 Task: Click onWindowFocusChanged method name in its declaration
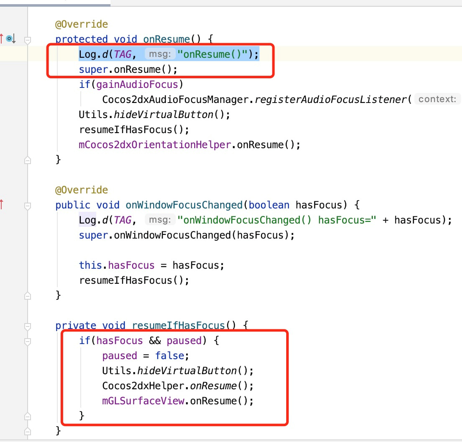coord(184,205)
